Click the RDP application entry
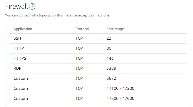193x107 pixels. point(18,68)
